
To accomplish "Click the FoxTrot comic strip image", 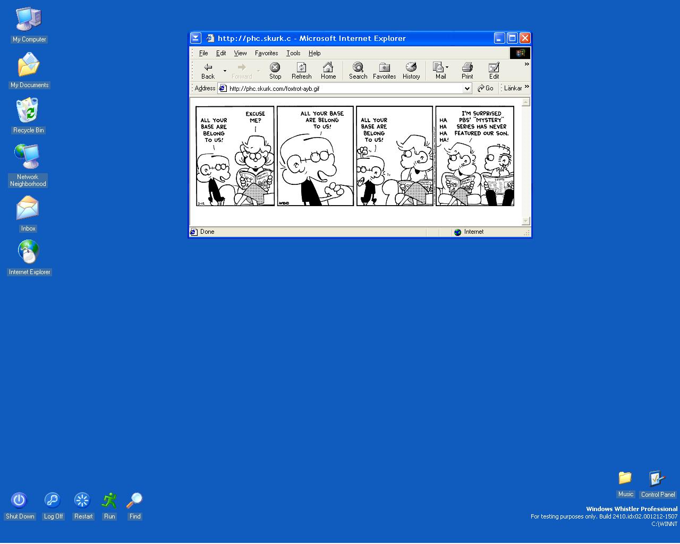I will (355, 156).
